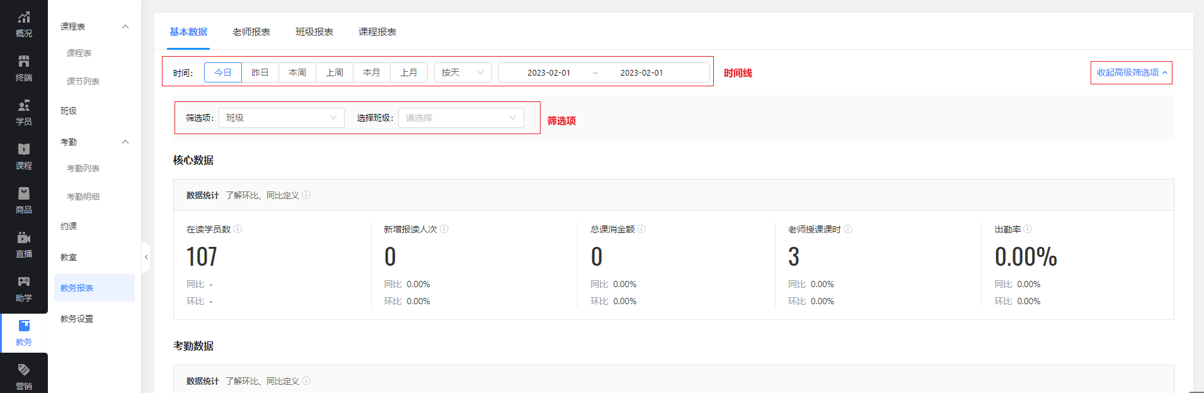Screen dimensions: 1204x393
Task: Click the 在读学员数 value 107
Action: [202, 257]
